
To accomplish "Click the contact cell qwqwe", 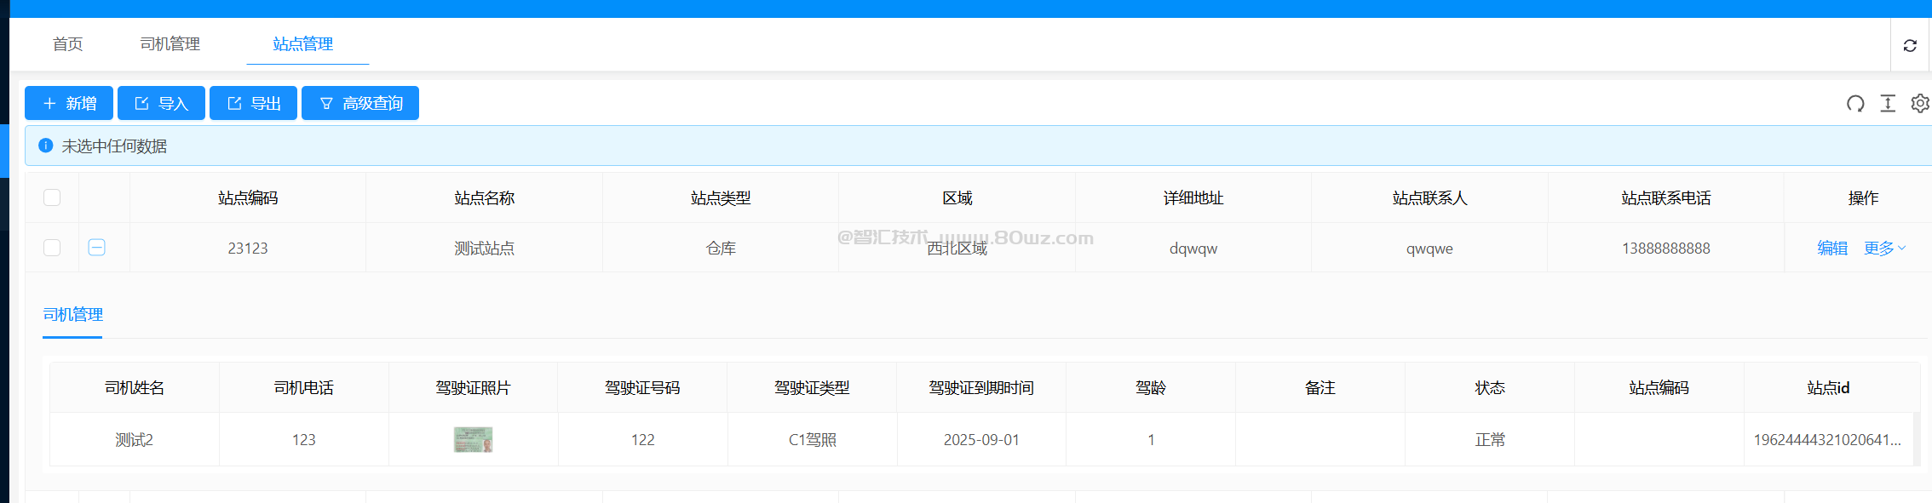I will 1430,249.
